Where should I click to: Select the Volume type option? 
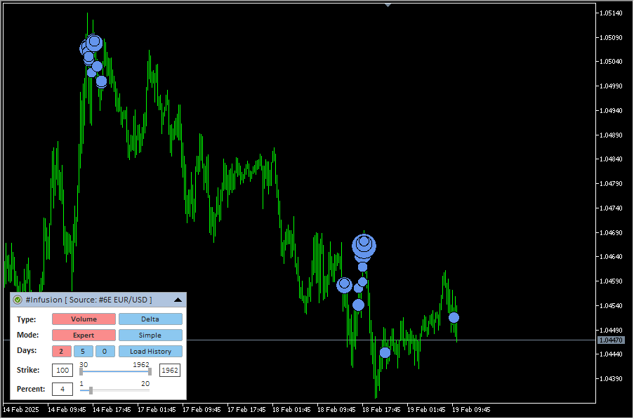pyautogui.click(x=84, y=319)
